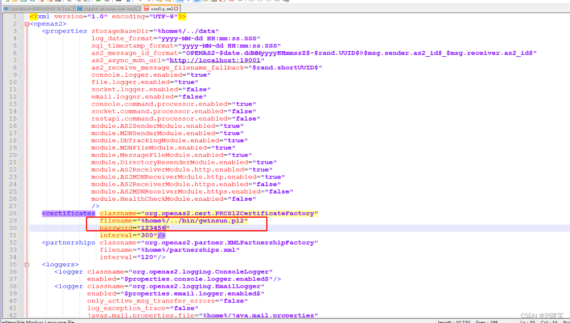
Task: Click the console.command.processor.enabled line
Action: pyautogui.click(x=173, y=104)
